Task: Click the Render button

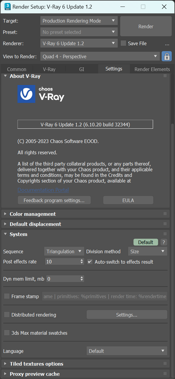Action: (x=146, y=26)
